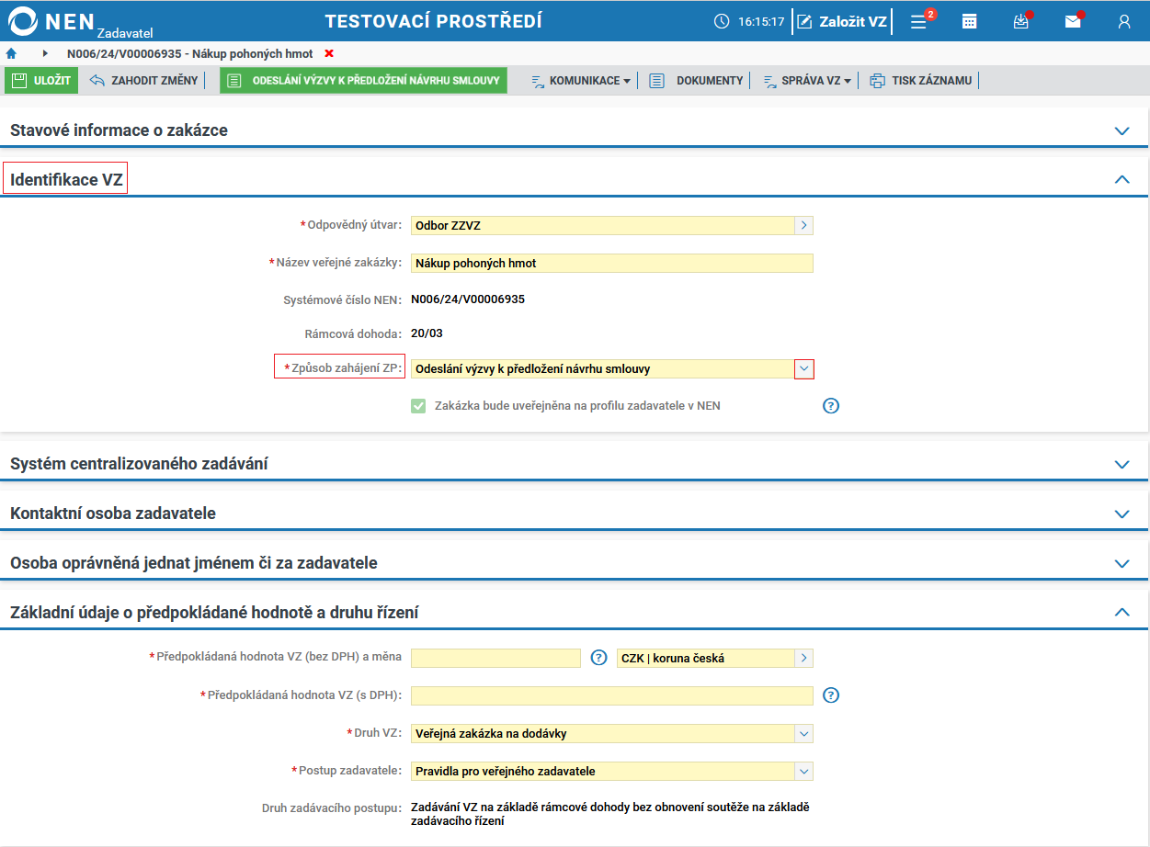
Task: Click help icon beside Předpokládaná hodnota s DPH
Action: pyautogui.click(x=831, y=695)
